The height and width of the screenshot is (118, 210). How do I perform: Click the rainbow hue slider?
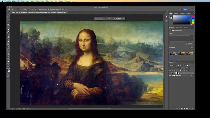pyautogui.click(x=193, y=20)
